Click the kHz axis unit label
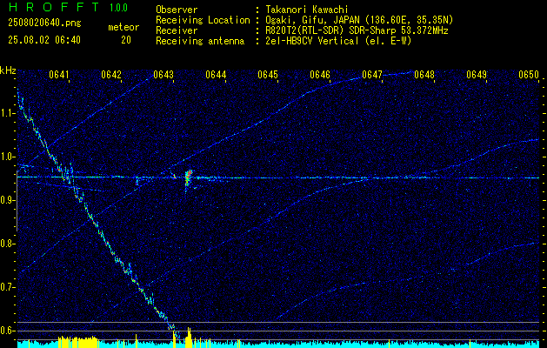 pos(8,70)
